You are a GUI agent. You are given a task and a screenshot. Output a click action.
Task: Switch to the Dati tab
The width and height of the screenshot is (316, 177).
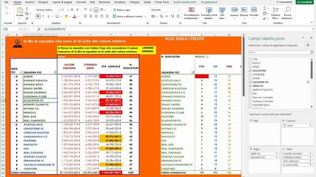coord(92,2)
